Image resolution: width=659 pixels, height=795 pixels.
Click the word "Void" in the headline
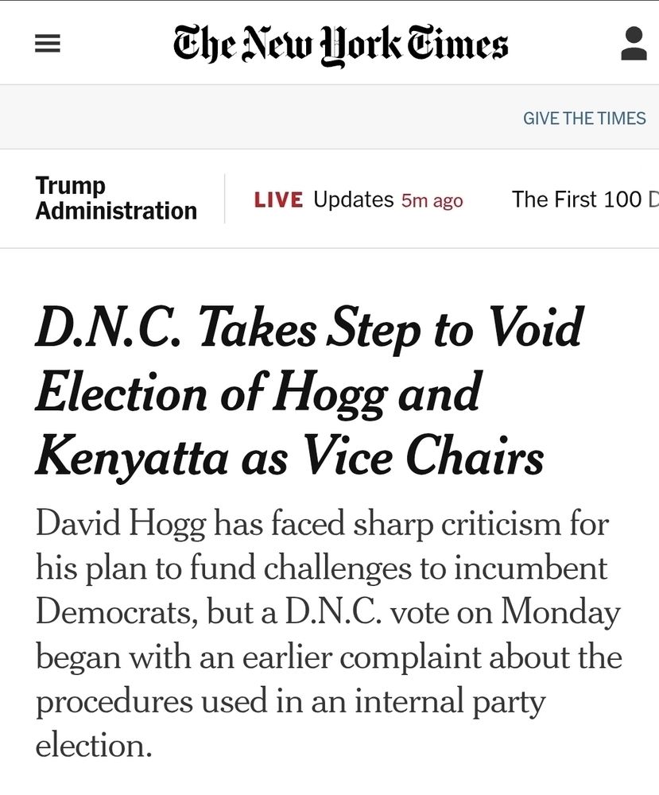tap(536, 328)
